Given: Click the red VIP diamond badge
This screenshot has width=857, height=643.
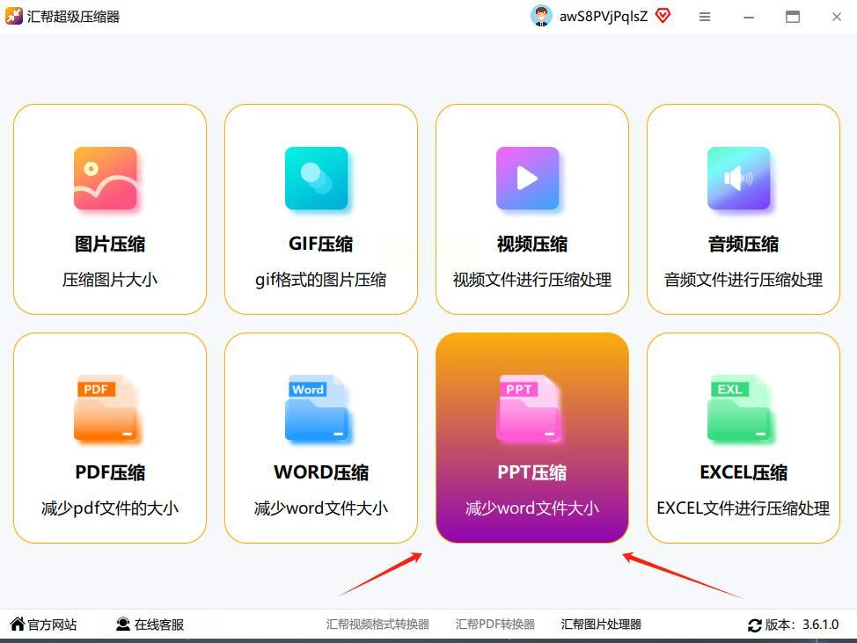Looking at the screenshot, I should 663,16.
